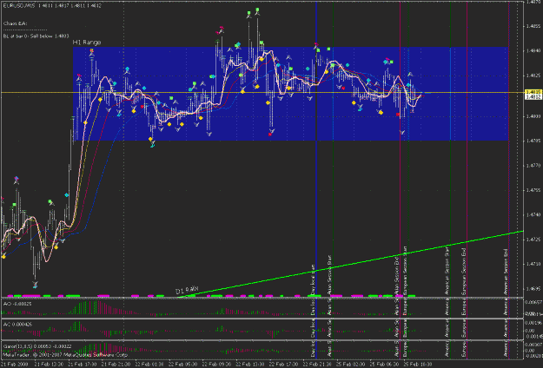Viewport: 543px width, 368px height.
Task: Select time axis label '22 Feb 17:30'
Action: (283, 365)
